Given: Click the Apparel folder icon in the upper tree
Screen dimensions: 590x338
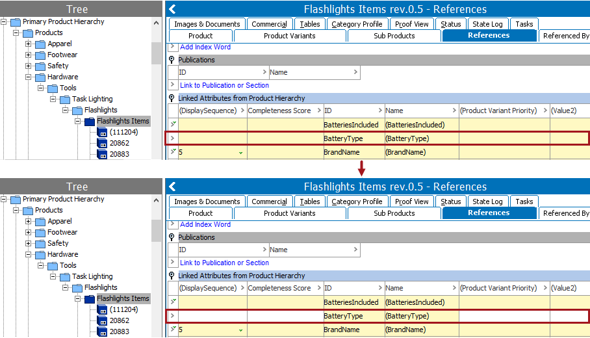Looking at the screenshot, I should click(x=40, y=44).
